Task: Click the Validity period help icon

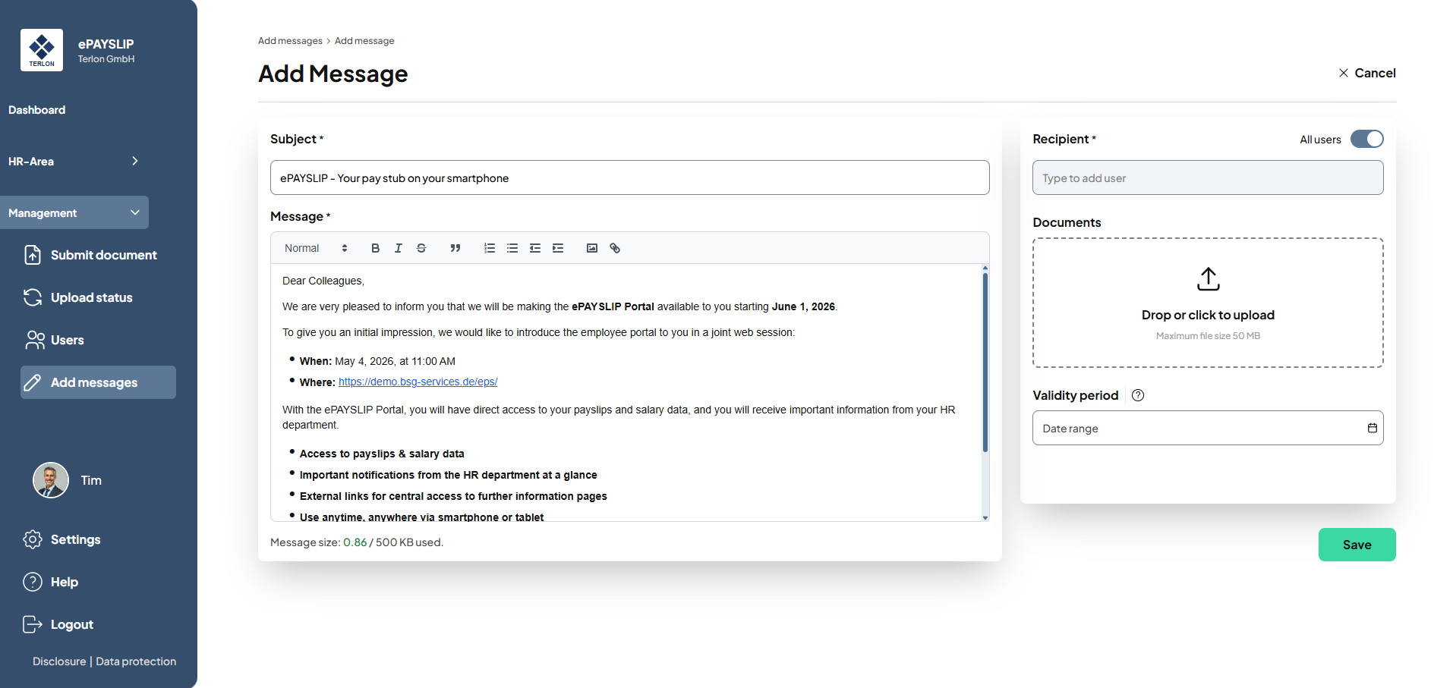Action: (x=1138, y=395)
